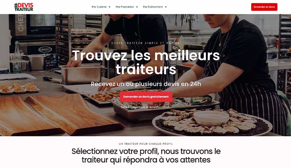
Task: Click the chef in striped apron
Action: (241, 71)
